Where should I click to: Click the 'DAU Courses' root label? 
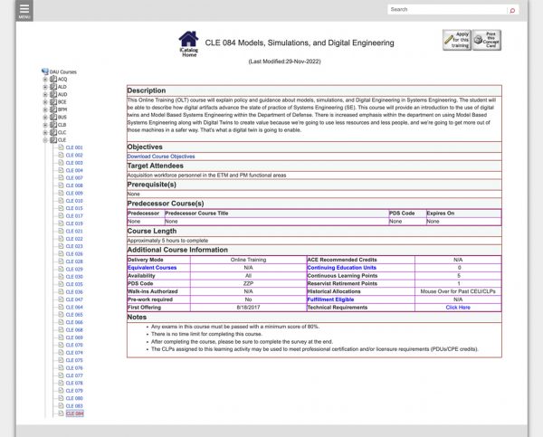(63, 72)
